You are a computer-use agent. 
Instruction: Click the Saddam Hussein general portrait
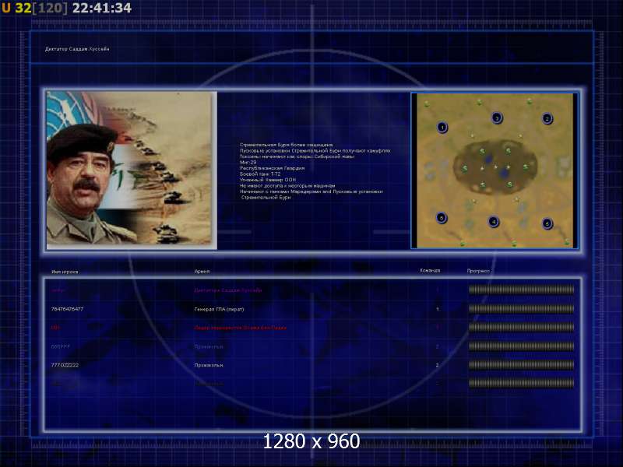pyautogui.click(x=132, y=170)
